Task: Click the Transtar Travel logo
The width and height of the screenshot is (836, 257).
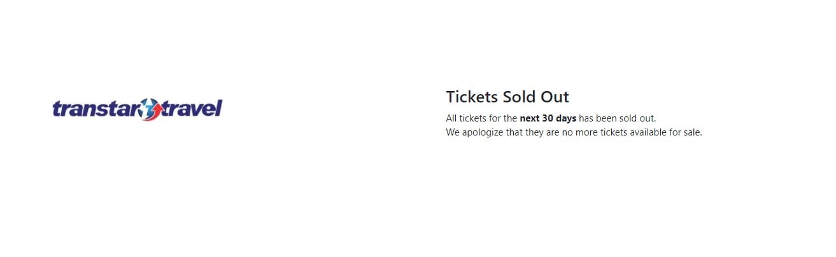Action: pyautogui.click(x=137, y=109)
